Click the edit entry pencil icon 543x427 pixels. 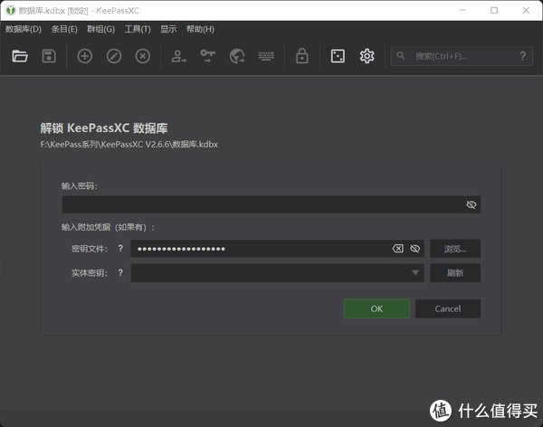114,56
